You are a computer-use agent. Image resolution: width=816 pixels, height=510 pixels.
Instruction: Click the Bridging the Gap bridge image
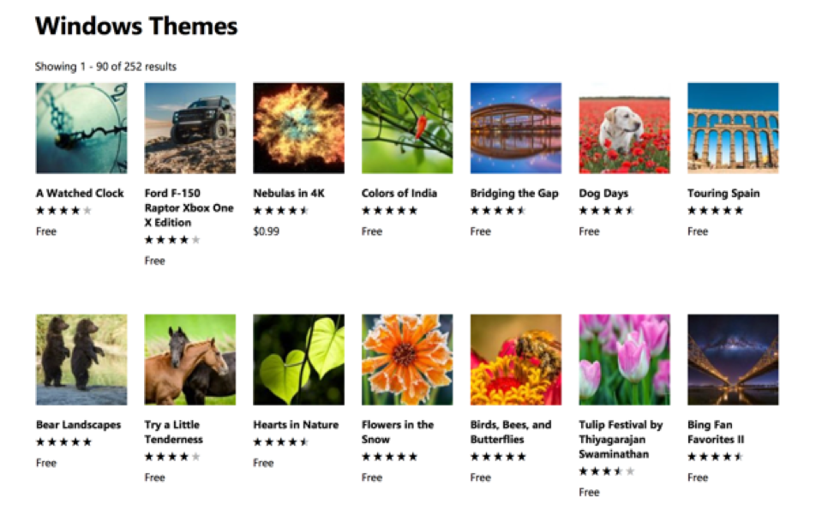pos(515,129)
